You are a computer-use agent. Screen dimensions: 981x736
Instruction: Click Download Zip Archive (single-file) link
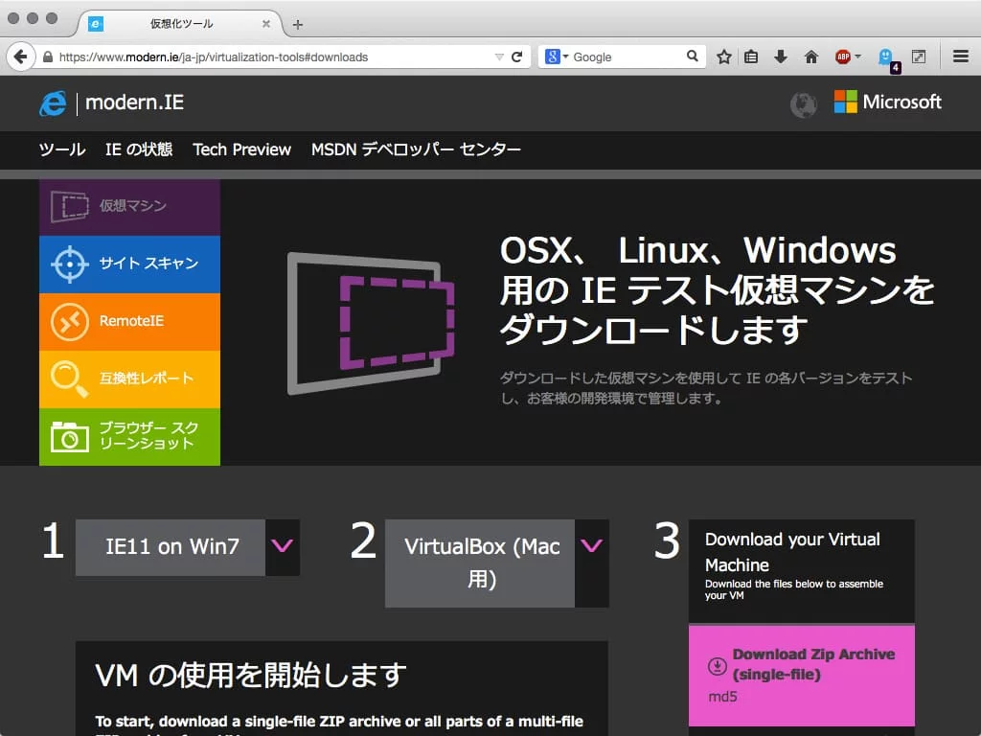pyautogui.click(x=813, y=664)
